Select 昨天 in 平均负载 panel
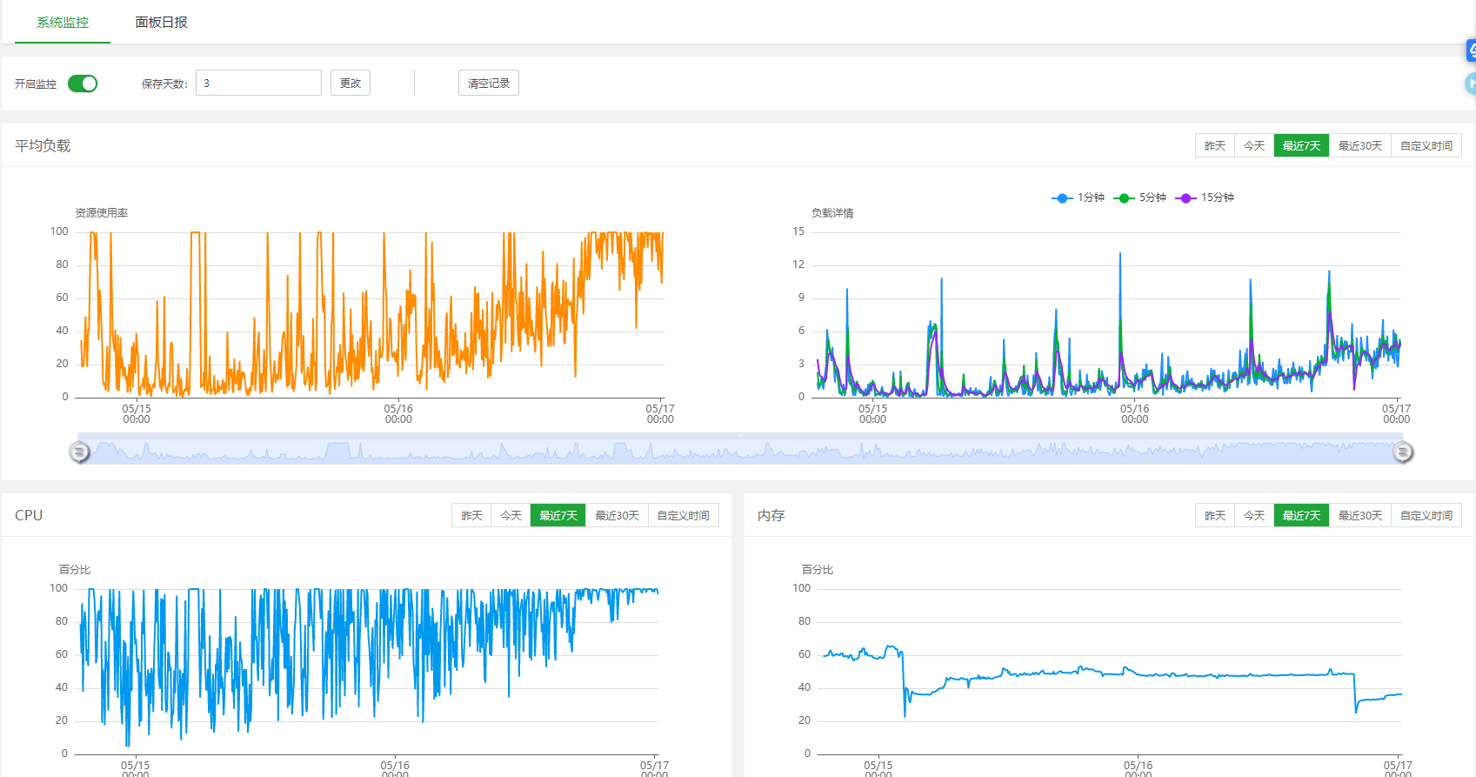The height and width of the screenshot is (777, 1476). [1215, 145]
